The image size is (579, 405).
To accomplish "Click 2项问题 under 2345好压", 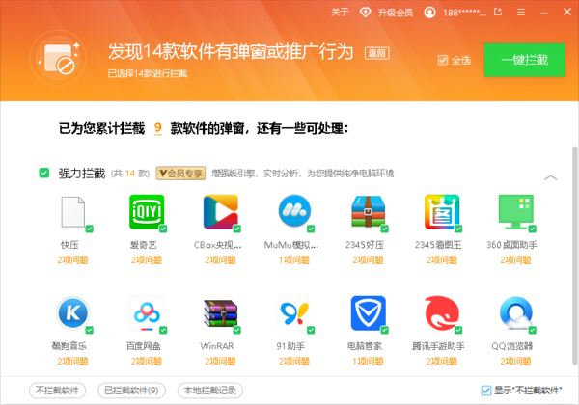I will tap(369, 260).
